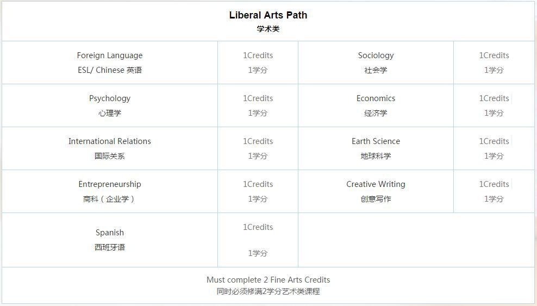Click the Chinese footnote 同时必须修满2学分艺术类课程
Image resolution: width=537 pixels, height=306 pixels.
tap(268, 292)
